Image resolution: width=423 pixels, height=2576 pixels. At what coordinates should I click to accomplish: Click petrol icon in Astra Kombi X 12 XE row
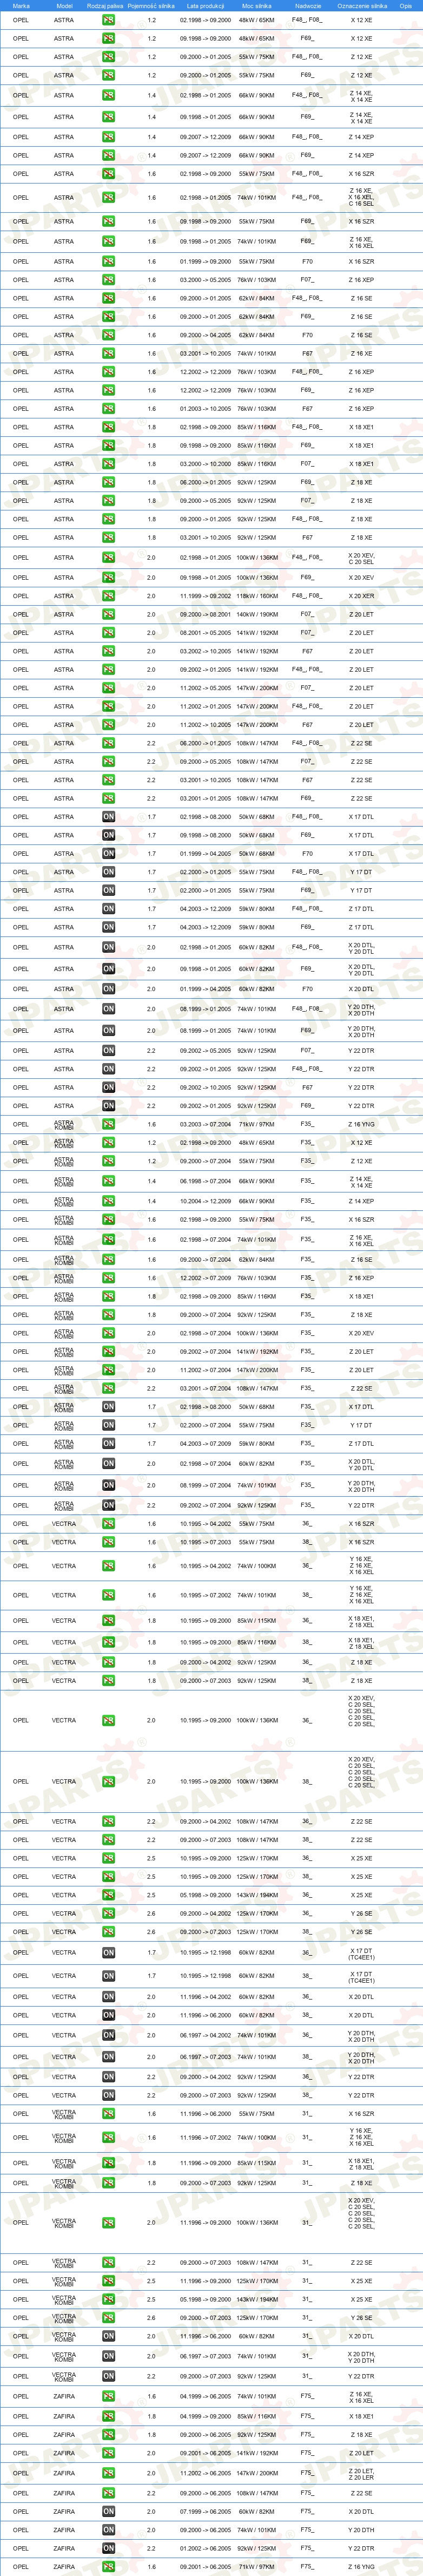point(108,1143)
